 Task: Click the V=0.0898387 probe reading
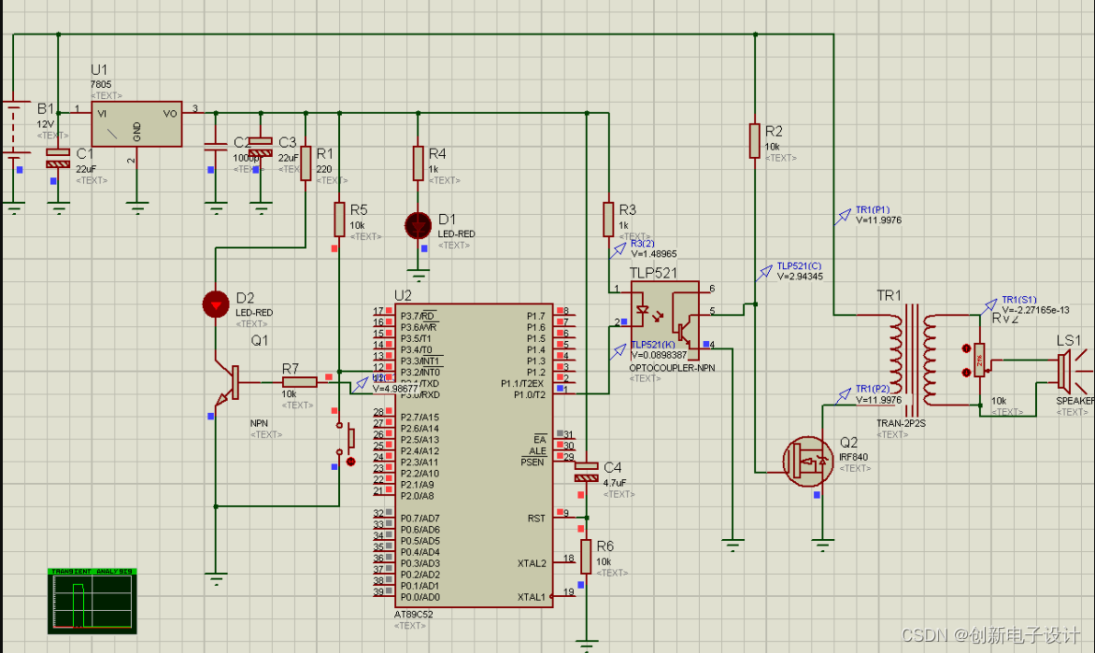point(660,355)
